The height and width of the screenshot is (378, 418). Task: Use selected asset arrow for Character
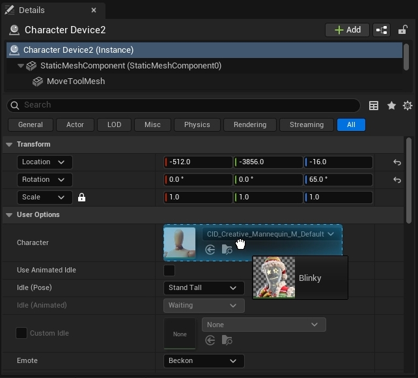(x=210, y=250)
